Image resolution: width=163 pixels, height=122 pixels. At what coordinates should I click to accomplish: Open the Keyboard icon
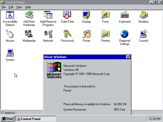tap(125, 15)
